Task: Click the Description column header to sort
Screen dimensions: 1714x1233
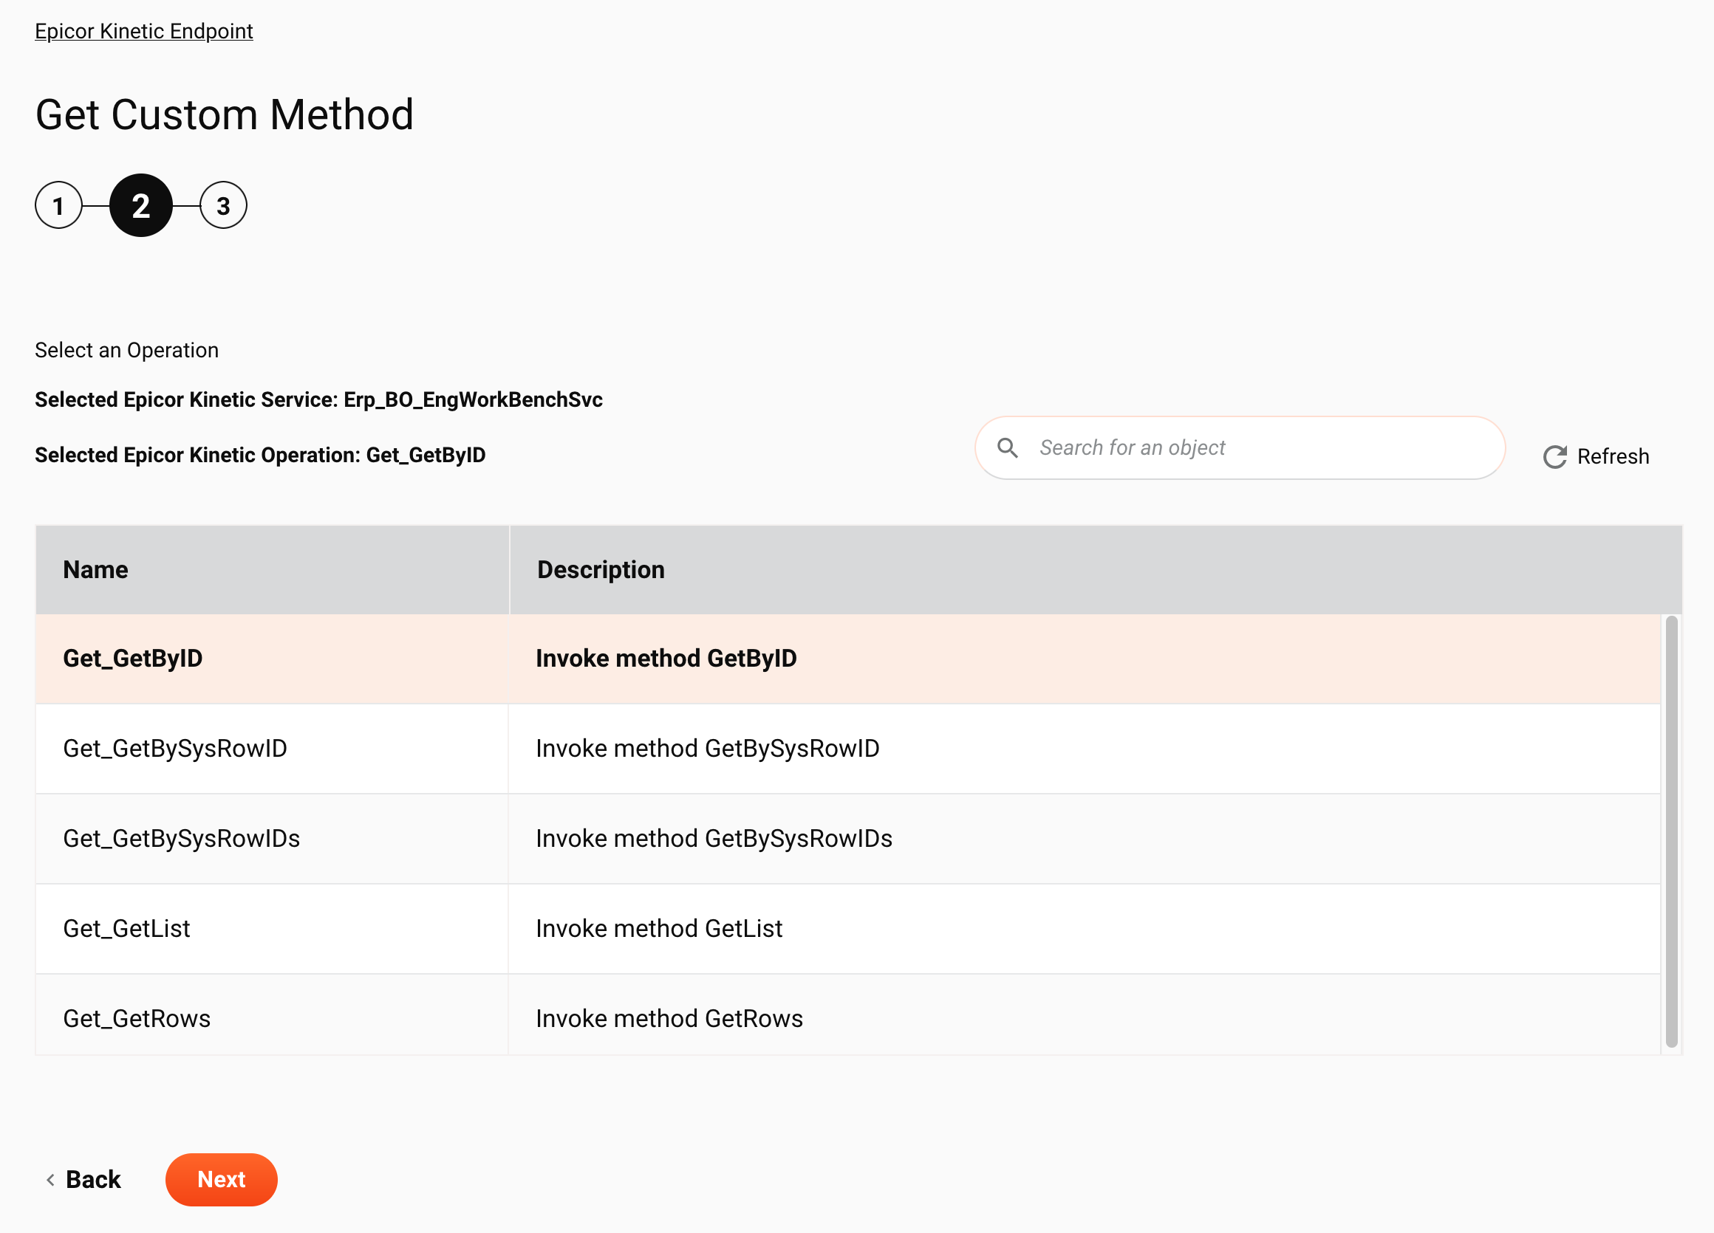Action: 600,571
